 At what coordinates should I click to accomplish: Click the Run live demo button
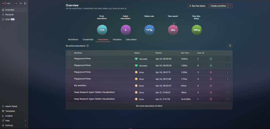(x=197, y=6)
